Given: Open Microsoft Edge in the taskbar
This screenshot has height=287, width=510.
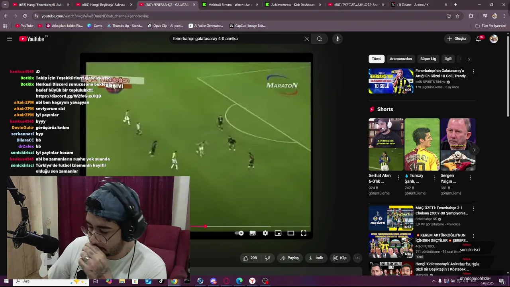Looking at the screenshot, I should coord(239,281).
